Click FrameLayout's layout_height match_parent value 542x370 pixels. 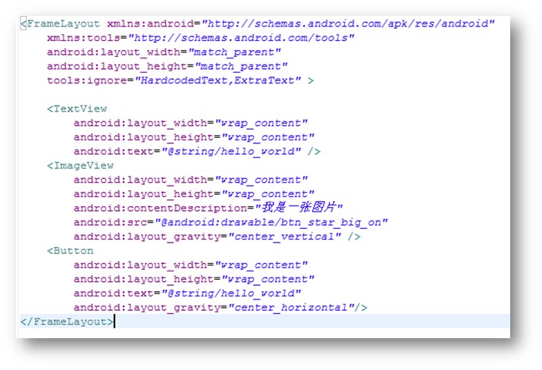[241, 67]
